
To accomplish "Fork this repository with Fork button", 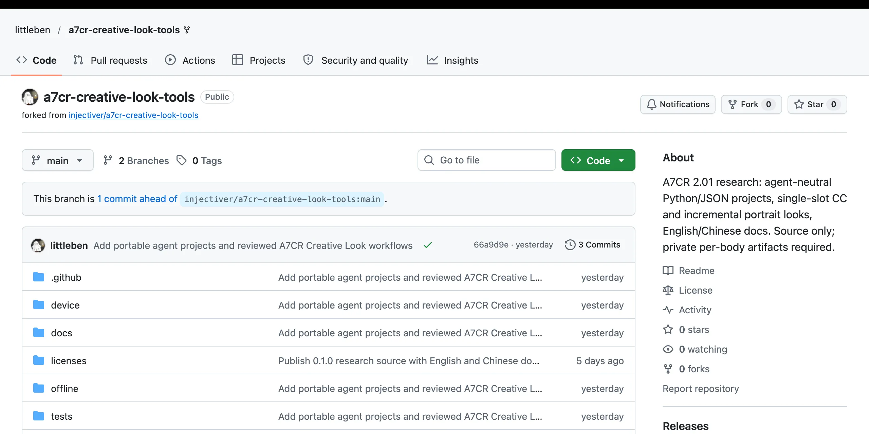I will click(x=752, y=104).
